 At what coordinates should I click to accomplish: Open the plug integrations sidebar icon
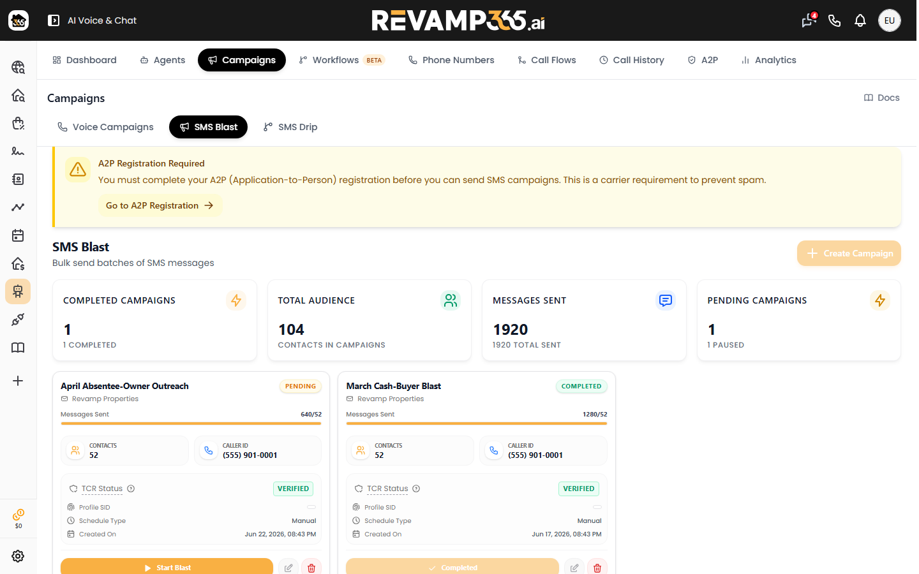click(x=18, y=320)
